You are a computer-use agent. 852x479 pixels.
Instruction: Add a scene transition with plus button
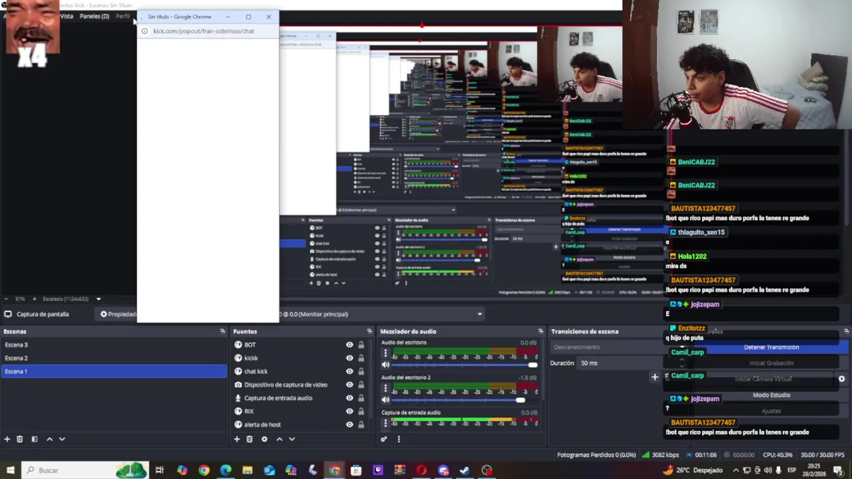[x=654, y=377]
